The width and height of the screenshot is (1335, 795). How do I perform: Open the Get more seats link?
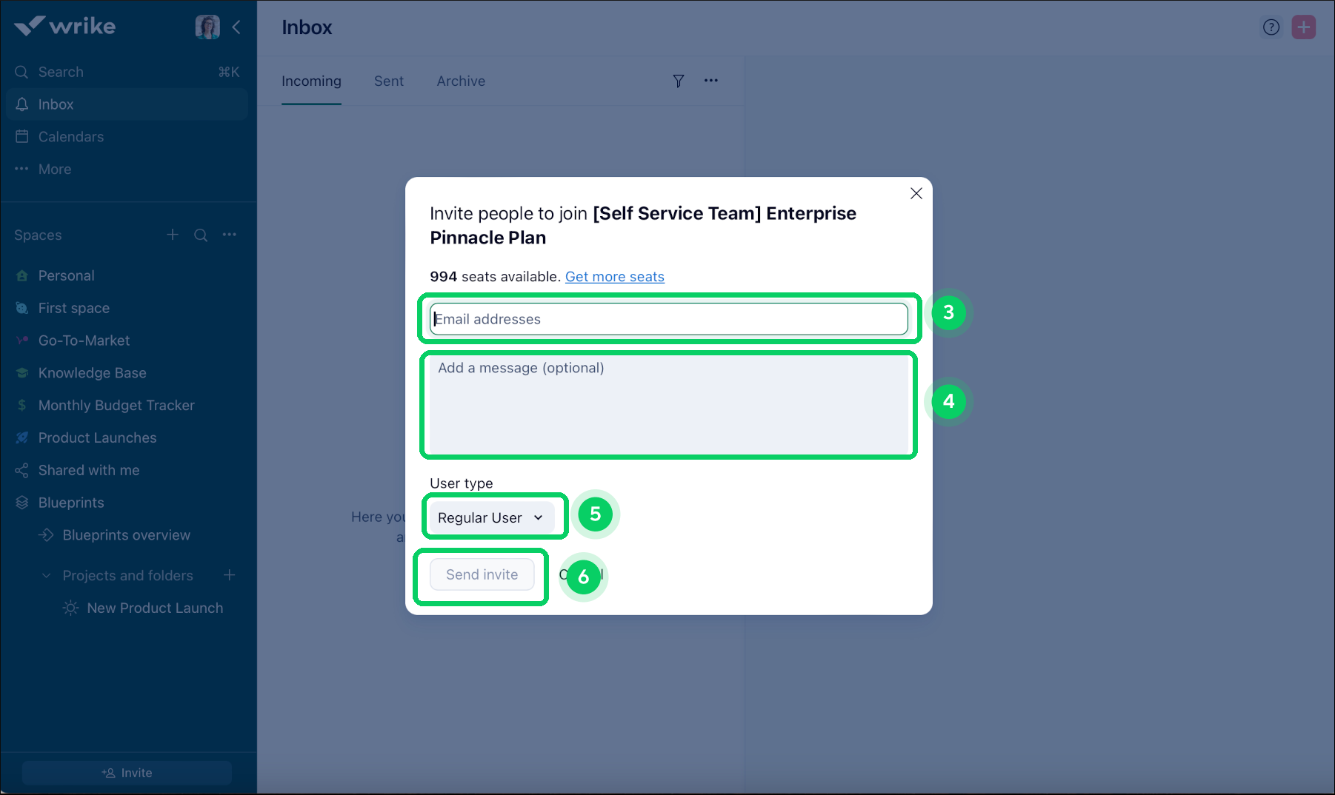(614, 276)
